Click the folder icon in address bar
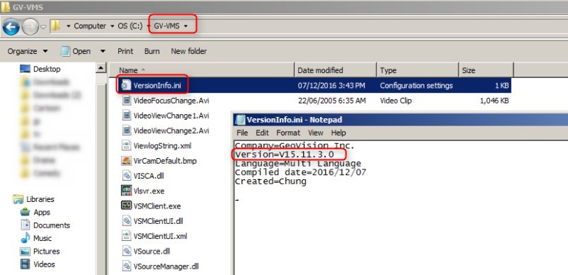568x275 pixels. click(x=55, y=26)
